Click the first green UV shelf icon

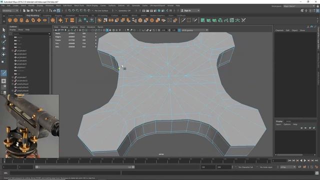pos(202,20)
